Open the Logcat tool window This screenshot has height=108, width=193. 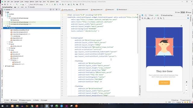tap(44, 100)
